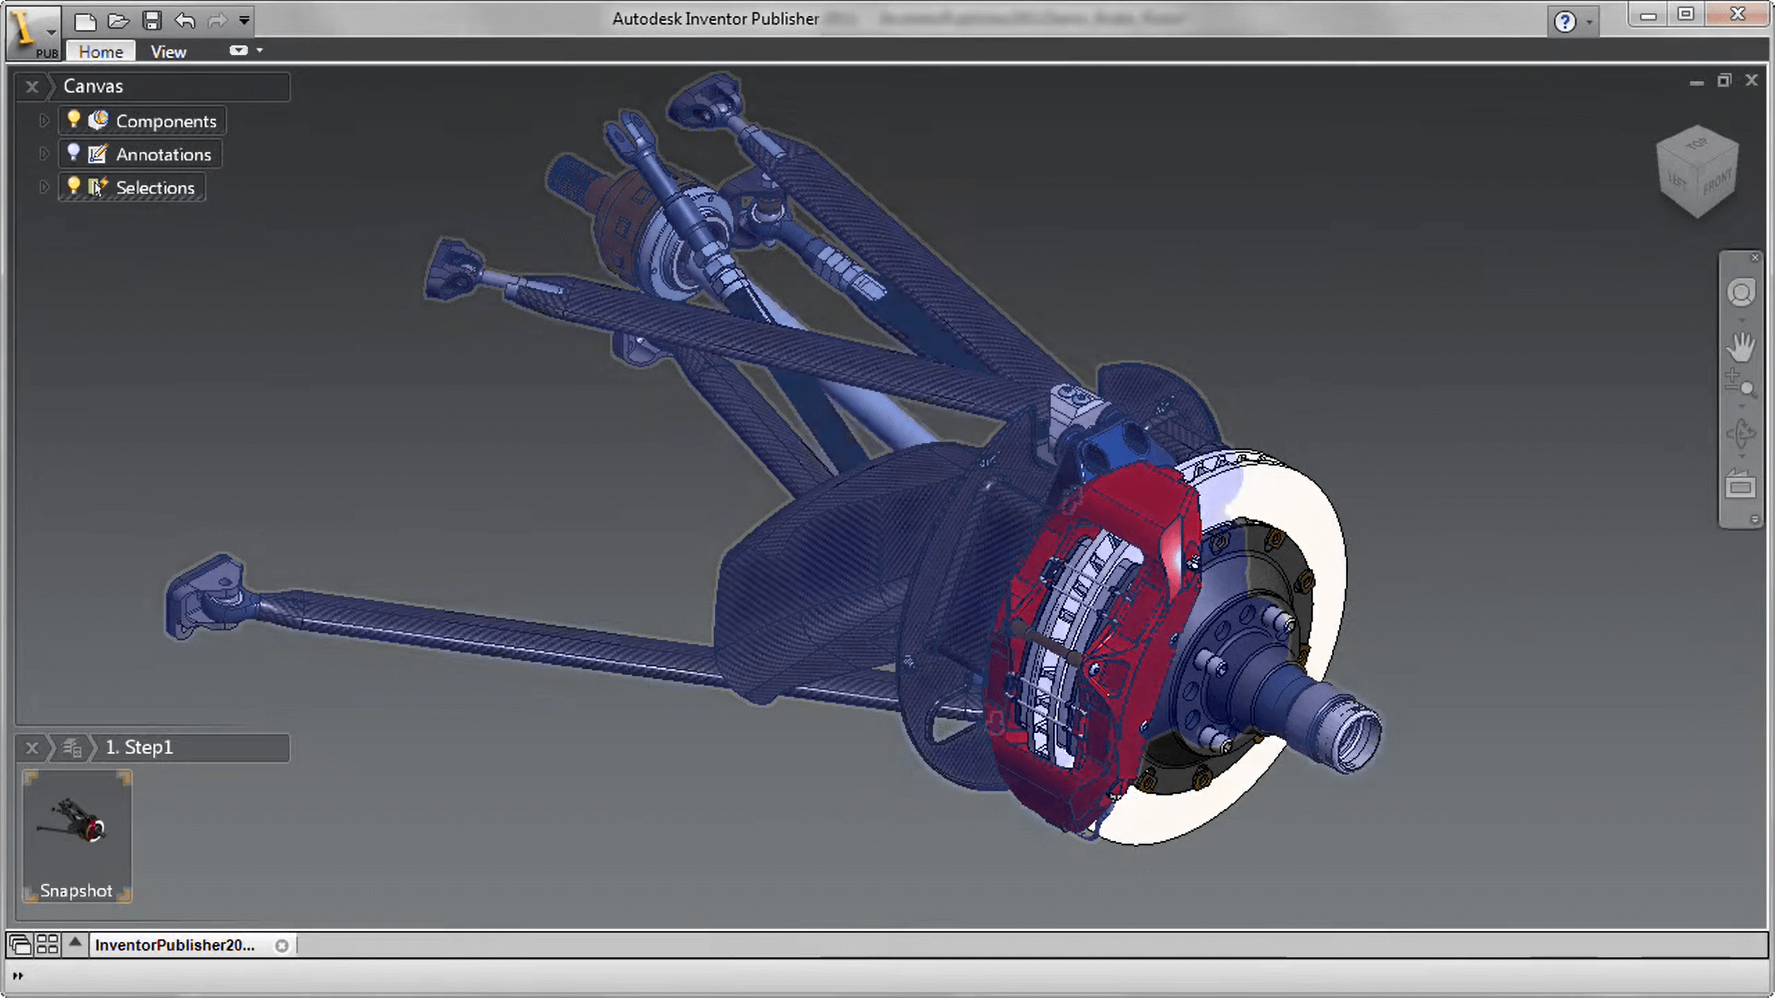Toggle visibility of Components with the bulb icon
1775x998 pixels.
coord(73,120)
